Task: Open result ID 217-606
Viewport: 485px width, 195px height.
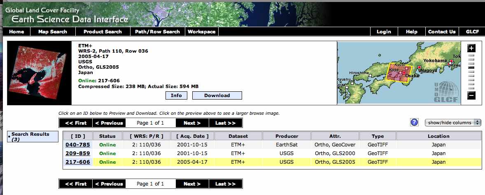Action: pos(78,162)
